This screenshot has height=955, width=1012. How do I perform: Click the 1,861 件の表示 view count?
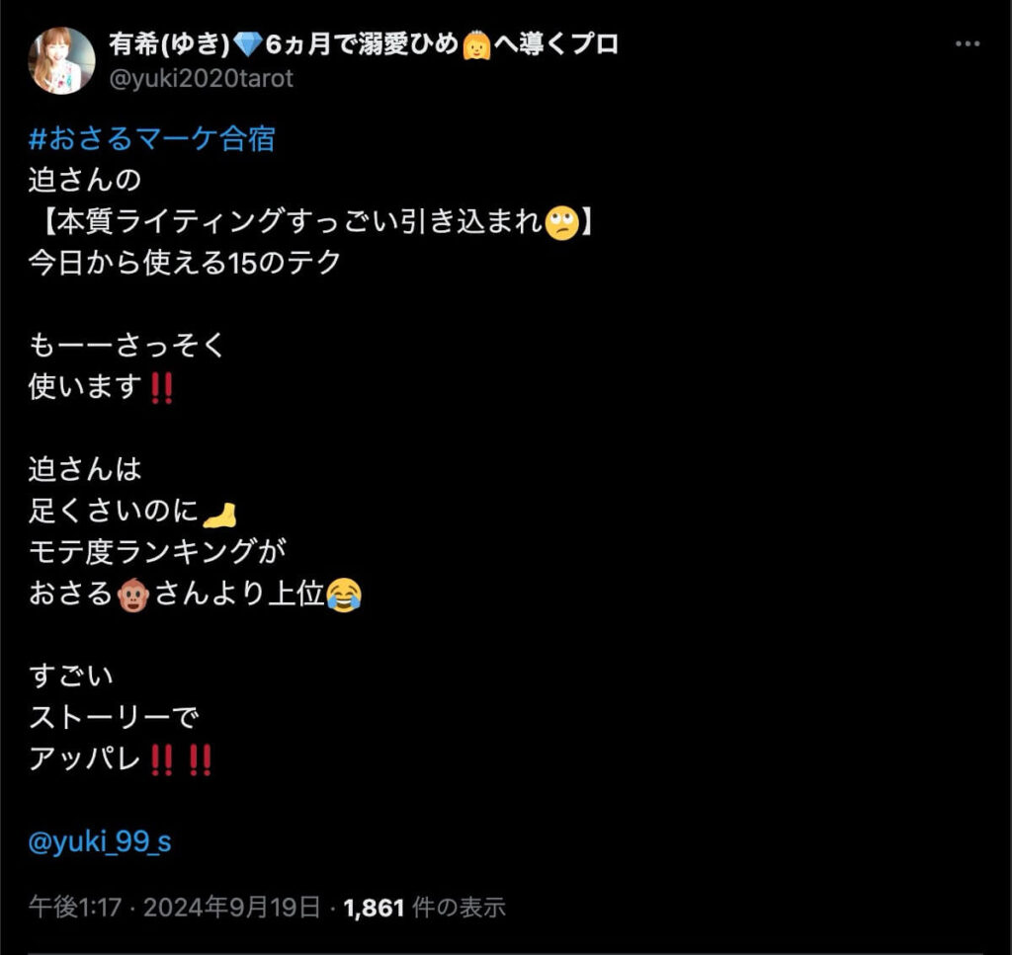coord(424,908)
